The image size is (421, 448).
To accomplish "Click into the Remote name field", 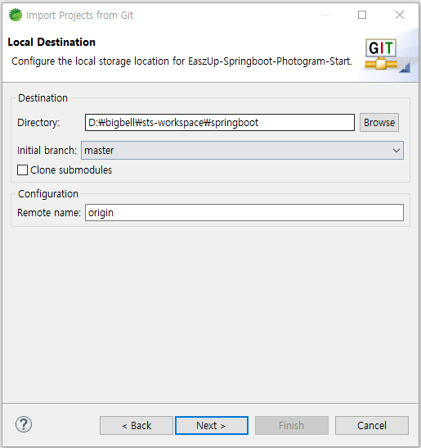I will [244, 213].
